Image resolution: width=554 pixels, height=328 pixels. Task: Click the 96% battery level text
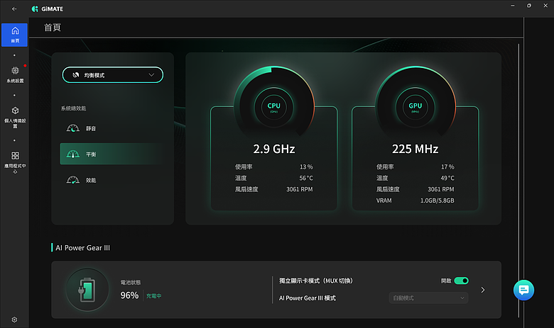point(129,295)
